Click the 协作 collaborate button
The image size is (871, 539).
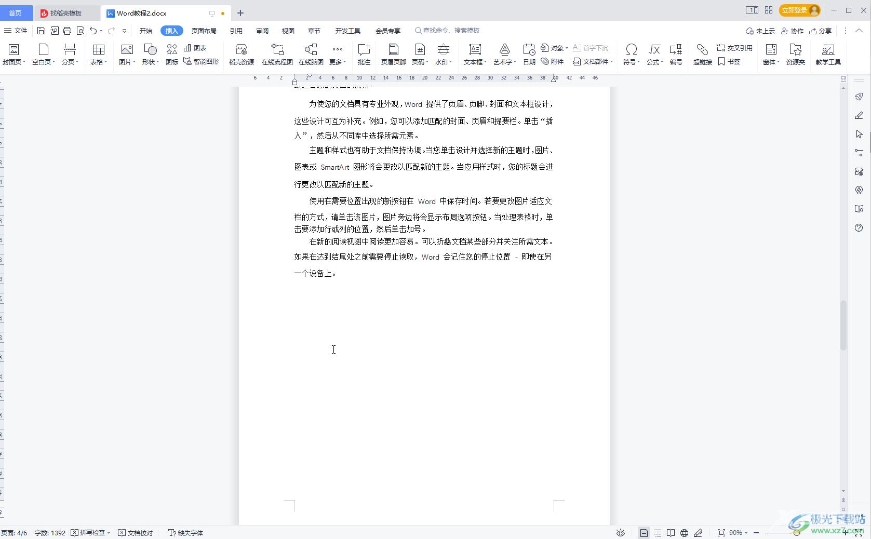point(793,31)
